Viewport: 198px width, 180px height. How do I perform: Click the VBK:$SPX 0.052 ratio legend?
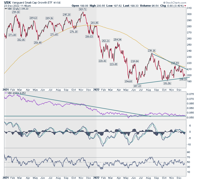point(15,93)
